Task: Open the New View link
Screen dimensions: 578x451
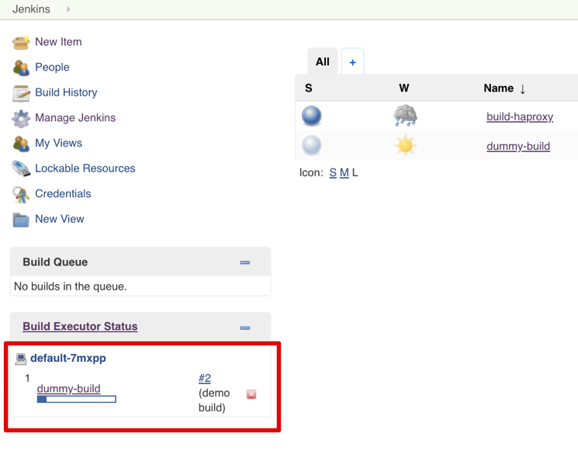Action: (x=59, y=219)
